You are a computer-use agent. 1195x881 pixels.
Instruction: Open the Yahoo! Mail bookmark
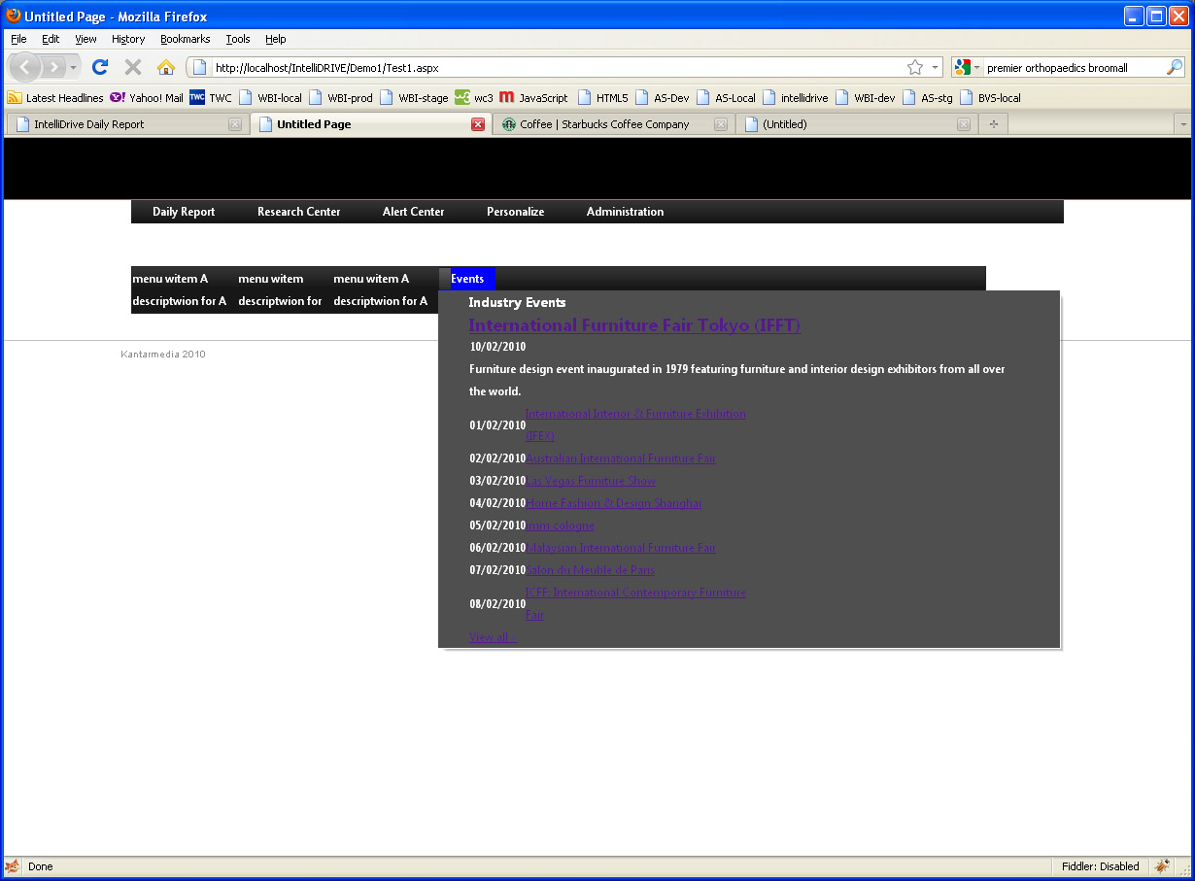pos(147,97)
